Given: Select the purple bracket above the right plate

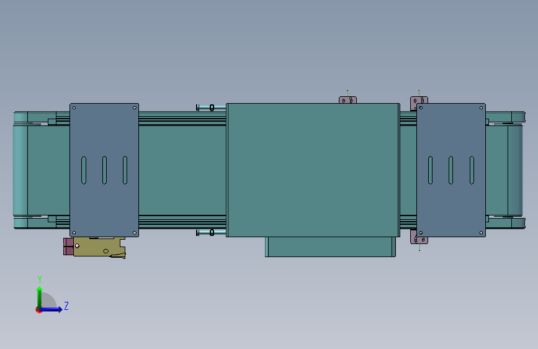Looking at the screenshot, I should pos(419,101).
